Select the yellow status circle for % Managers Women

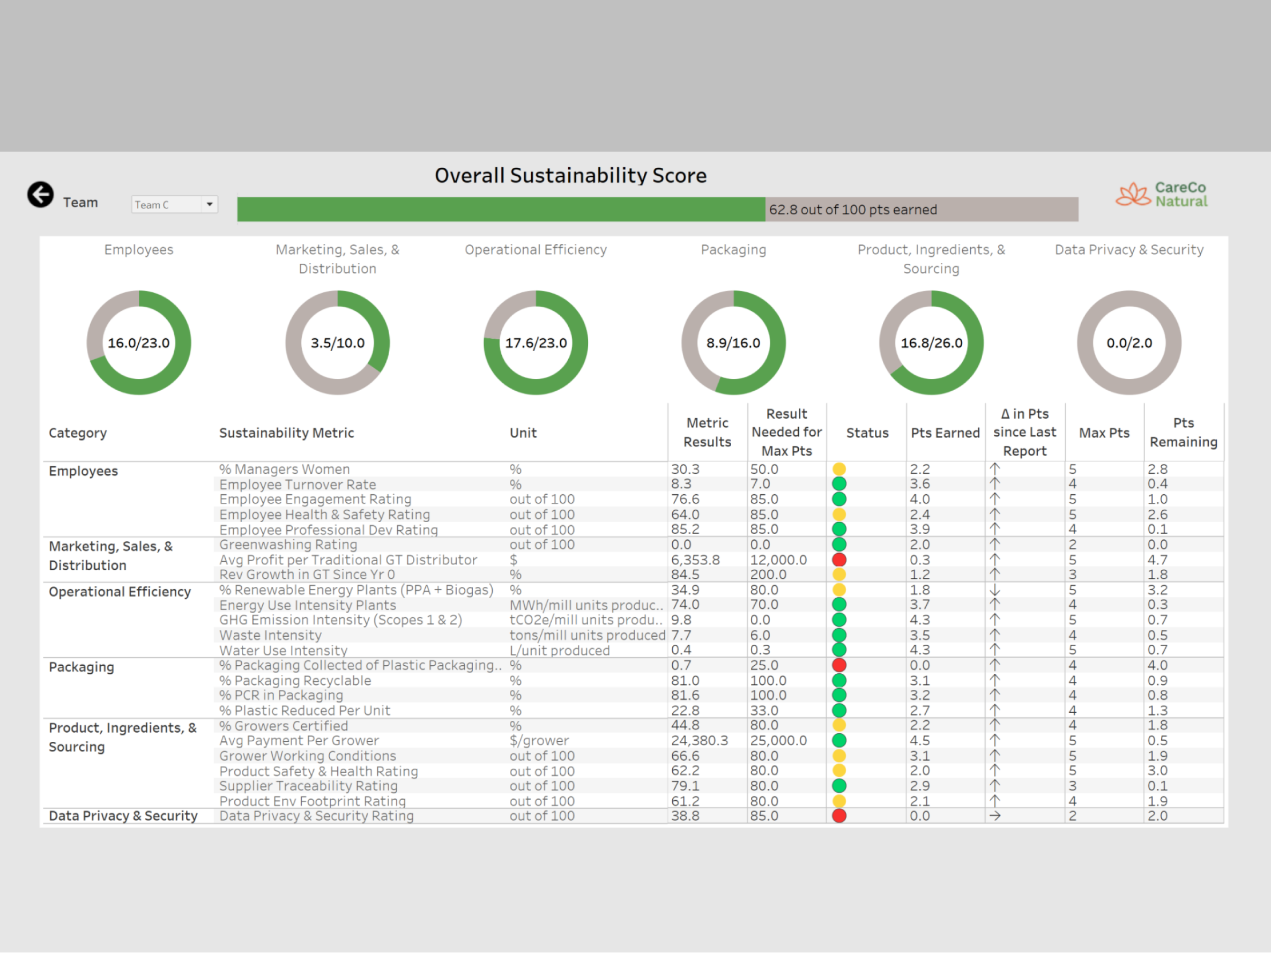(x=839, y=469)
